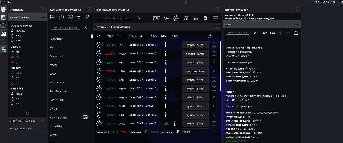343x143 pixels.
Task: Open the info icon in left sidebar
Action: pyautogui.click(x=3, y=10)
